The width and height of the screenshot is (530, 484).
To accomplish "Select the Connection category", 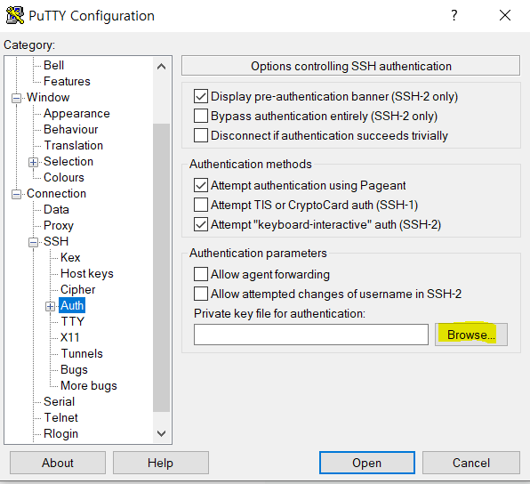I will click(x=56, y=193).
